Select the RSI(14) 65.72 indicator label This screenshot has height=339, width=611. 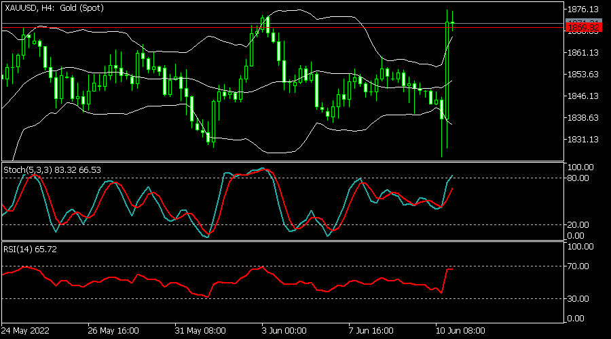30,250
